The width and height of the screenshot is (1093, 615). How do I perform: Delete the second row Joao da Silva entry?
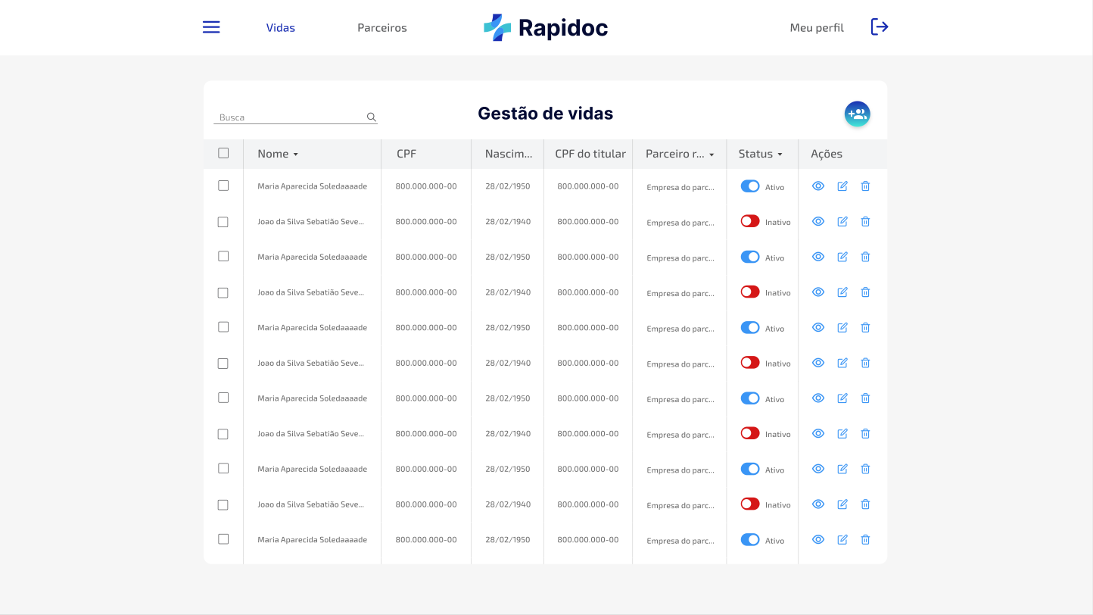coord(865,221)
